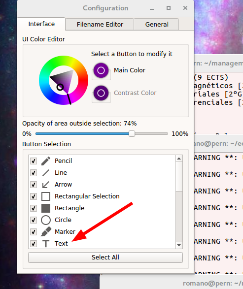Toggle the Rectangular Selection checkbox
Screen dimensions: 243x289
[x=34, y=196]
